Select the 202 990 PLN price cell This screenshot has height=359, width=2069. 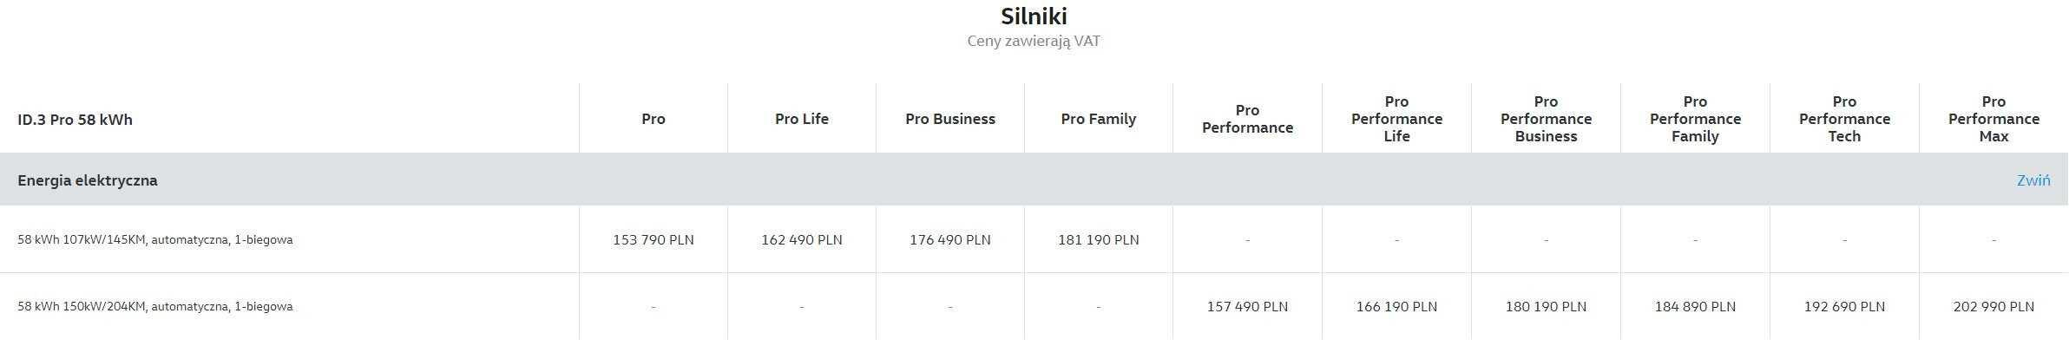tap(1993, 306)
